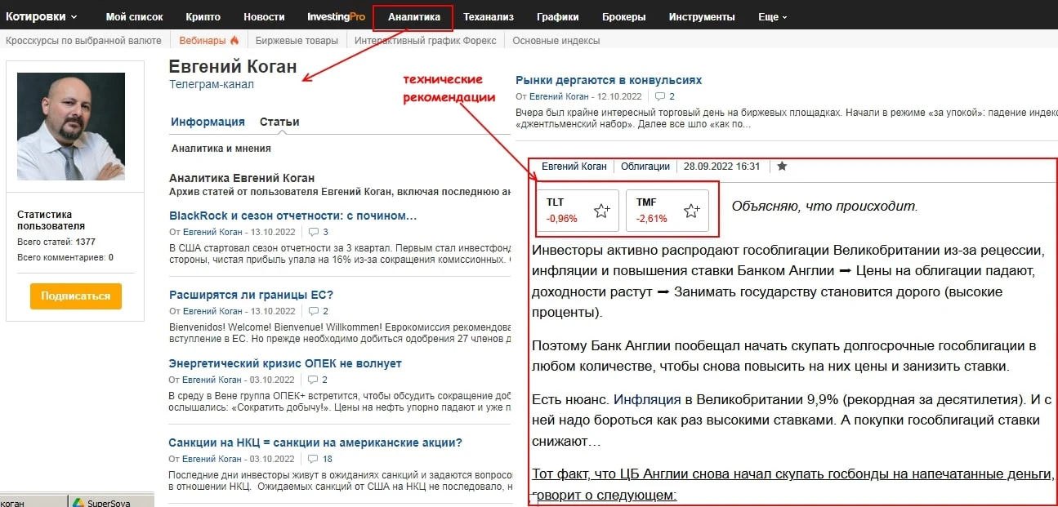1058x507 pixels.
Task: Click comment icon for BlackRock article
Action: tap(314, 232)
